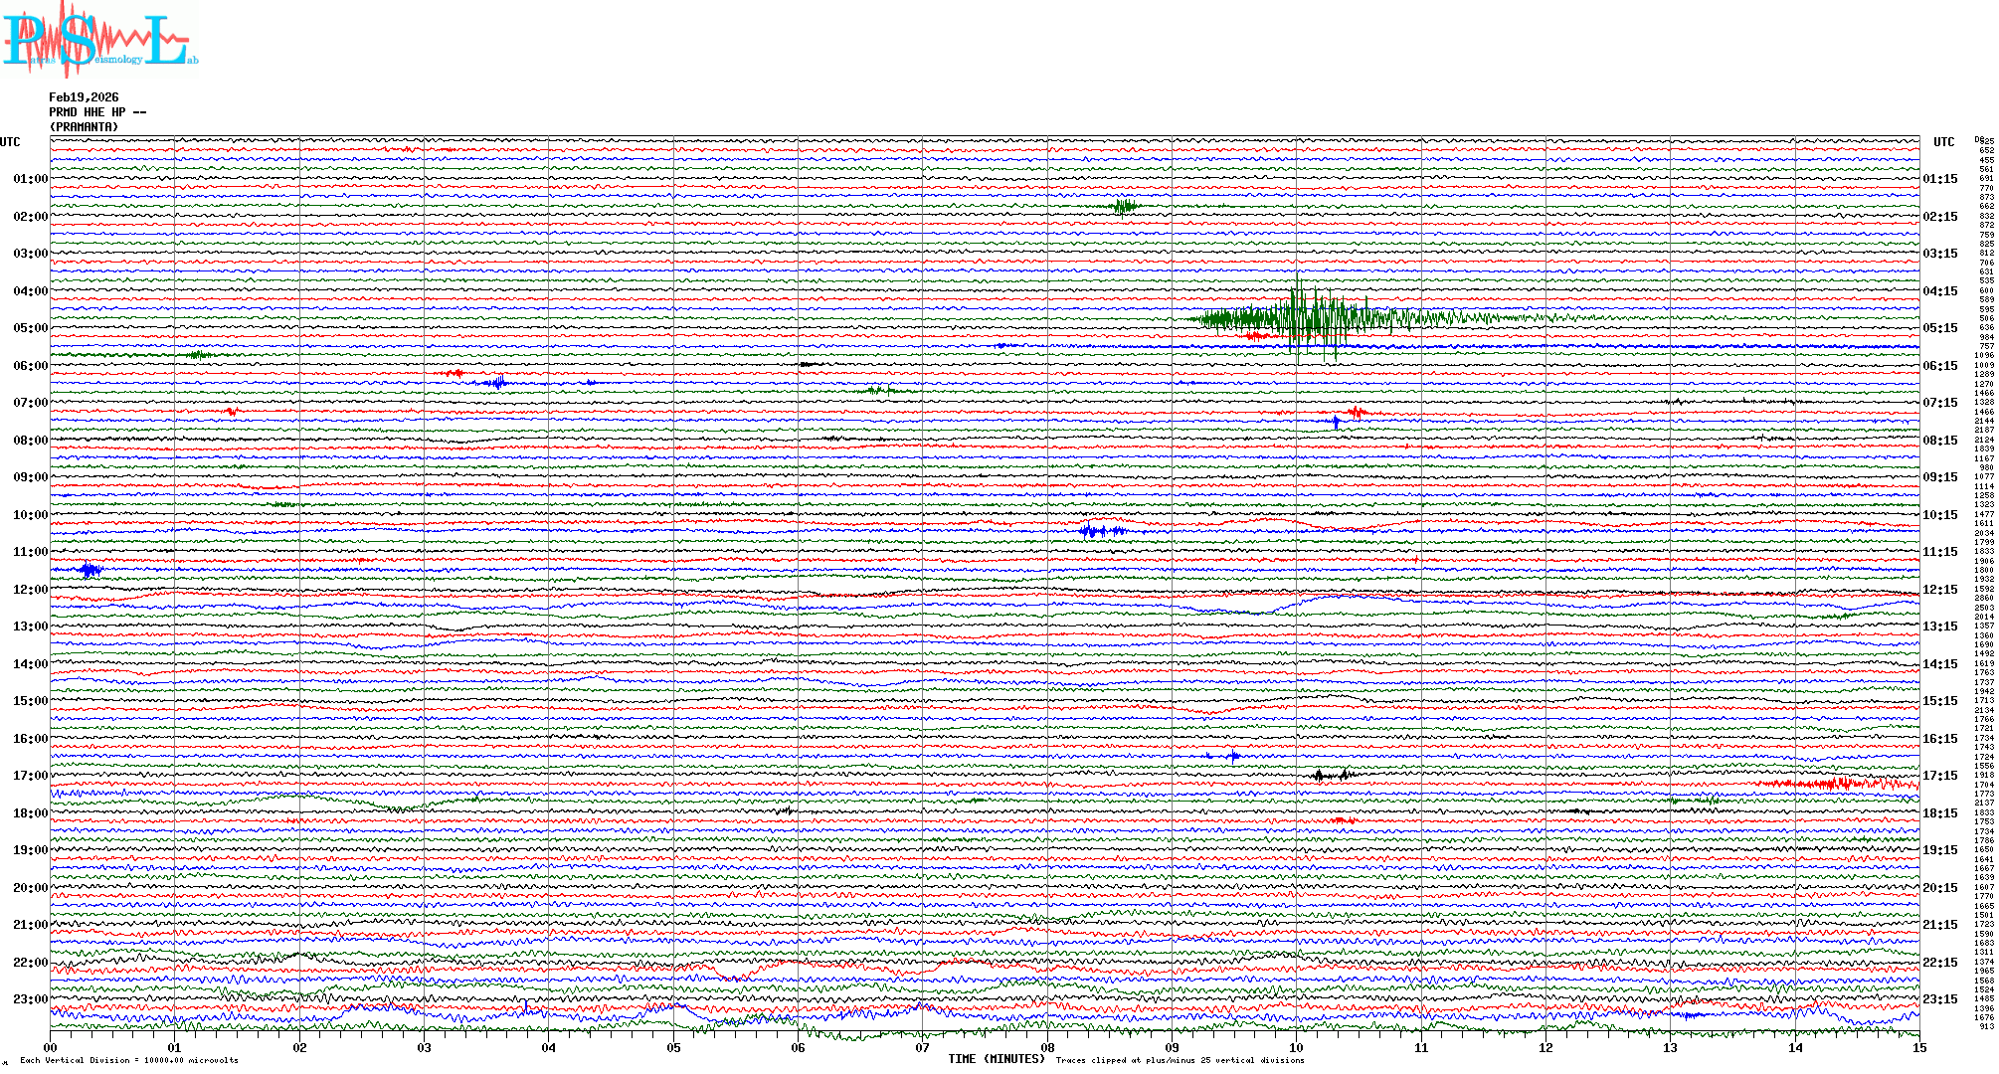Click minute marker 15 on bottom axis

[1918, 1048]
